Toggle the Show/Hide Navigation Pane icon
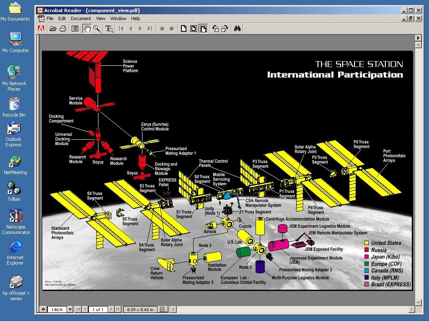 tap(75, 29)
